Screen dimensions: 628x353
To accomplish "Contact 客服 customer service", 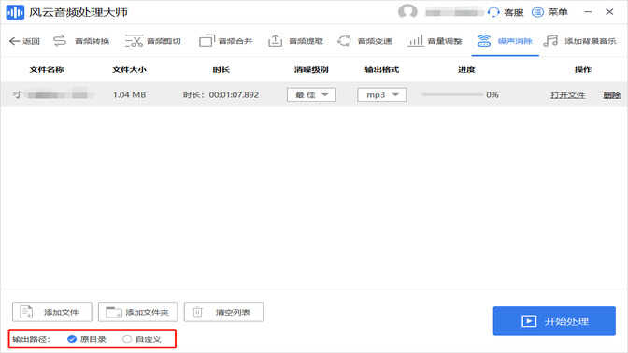I will (506, 12).
